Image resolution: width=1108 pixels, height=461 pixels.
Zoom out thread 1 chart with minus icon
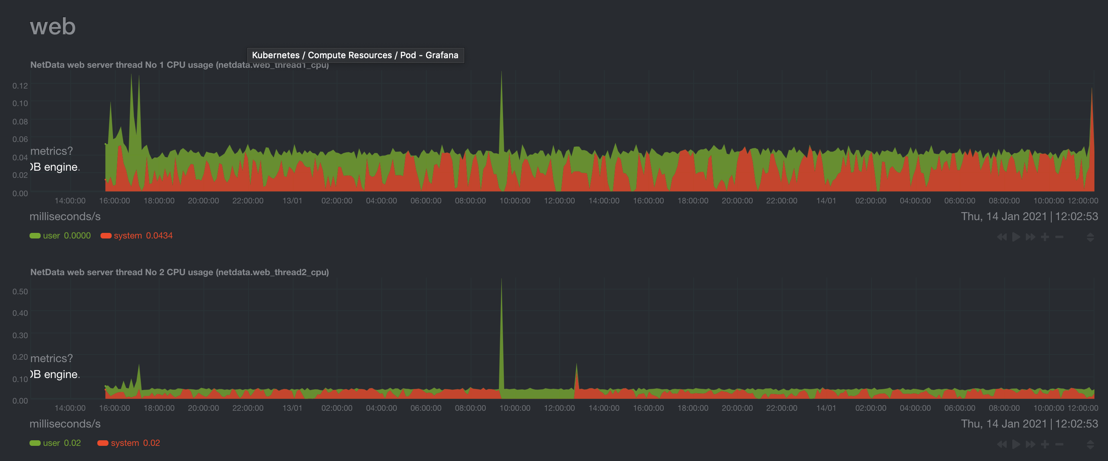tap(1059, 236)
